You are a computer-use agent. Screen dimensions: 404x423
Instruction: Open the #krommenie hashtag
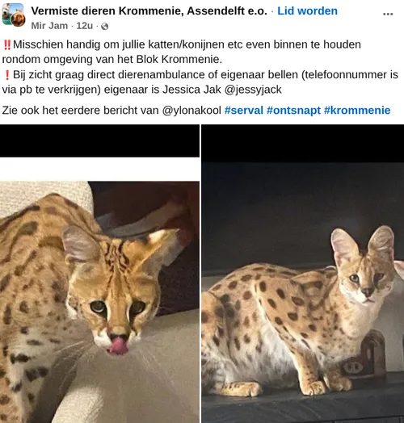[x=357, y=111]
